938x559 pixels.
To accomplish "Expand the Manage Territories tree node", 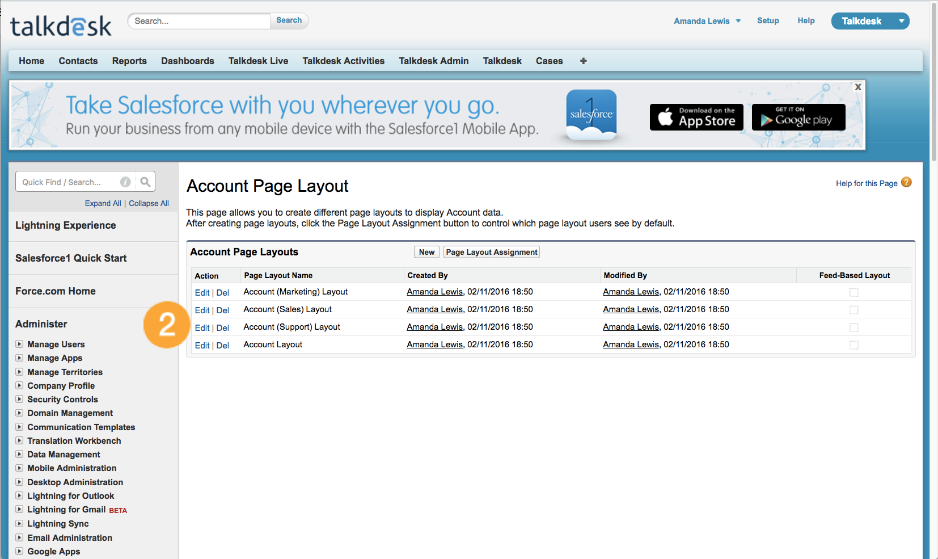I will point(19,372).
